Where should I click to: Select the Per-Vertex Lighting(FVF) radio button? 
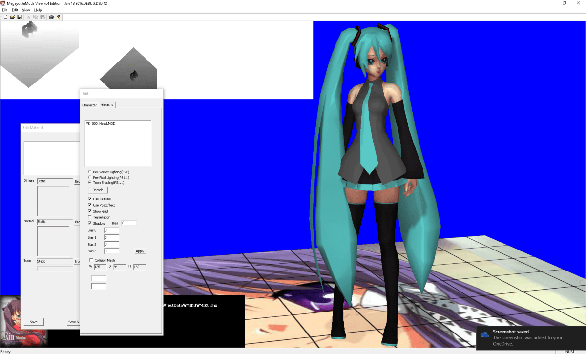click(x=89, y=172)
